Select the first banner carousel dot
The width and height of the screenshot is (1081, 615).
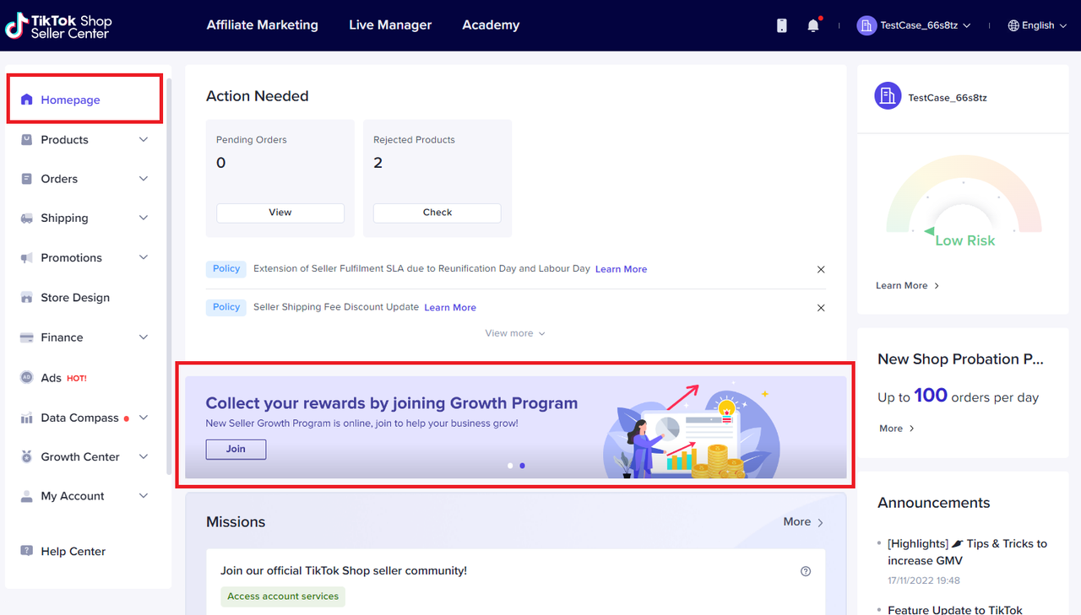tap(510, 466)
